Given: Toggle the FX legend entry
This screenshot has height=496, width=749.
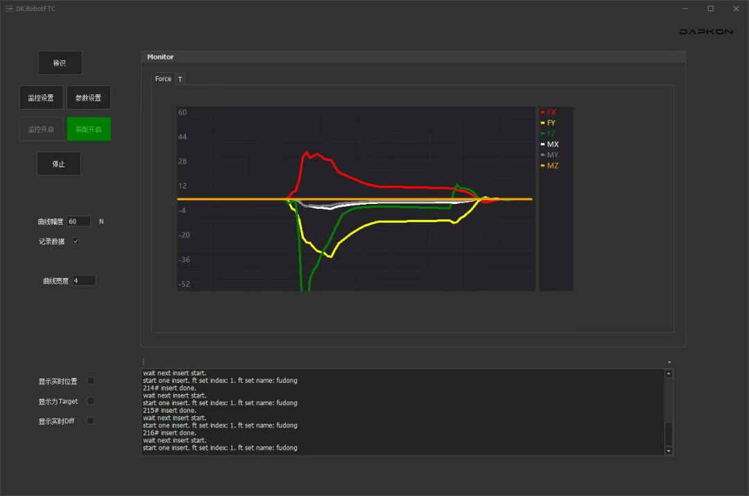Looking at the screenshot, I should click(x=549, y=112).
